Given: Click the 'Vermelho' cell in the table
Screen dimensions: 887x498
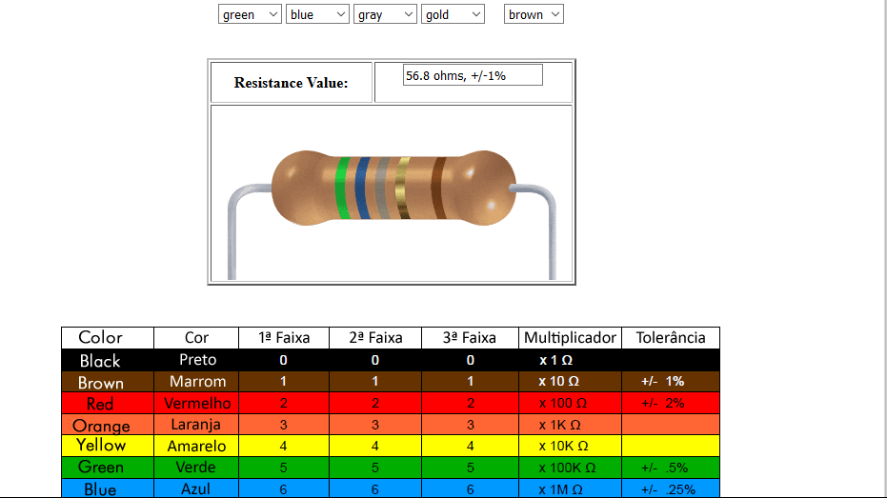Looking at the screenshot, I should click(x=196, y=403).
